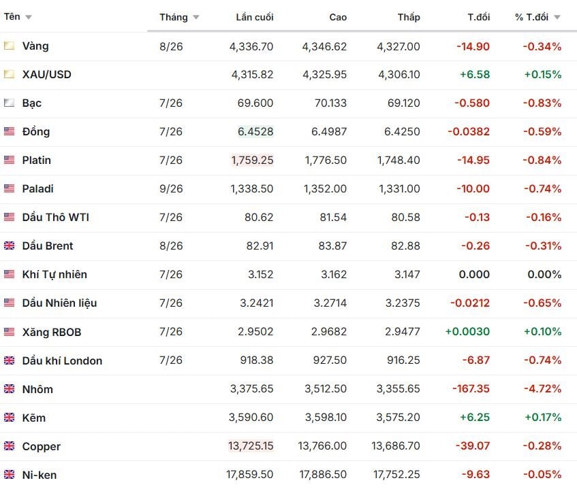
Task: Click the gold icon beside Vàng
Action: pos(10,46)
